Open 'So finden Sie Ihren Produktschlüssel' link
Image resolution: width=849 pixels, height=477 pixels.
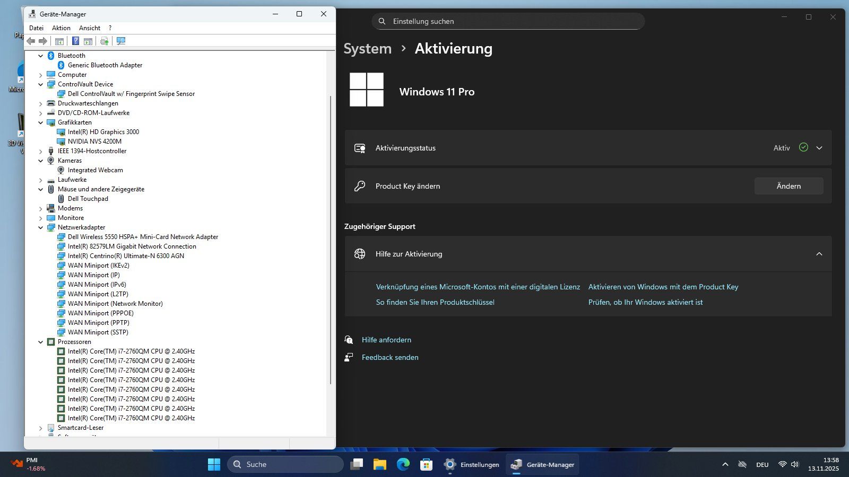pos(435,302)
